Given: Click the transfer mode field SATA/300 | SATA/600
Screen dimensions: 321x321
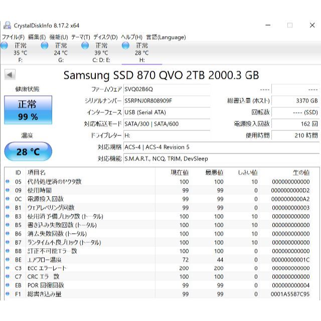Looking at the screenshot, I should [167, 124].
